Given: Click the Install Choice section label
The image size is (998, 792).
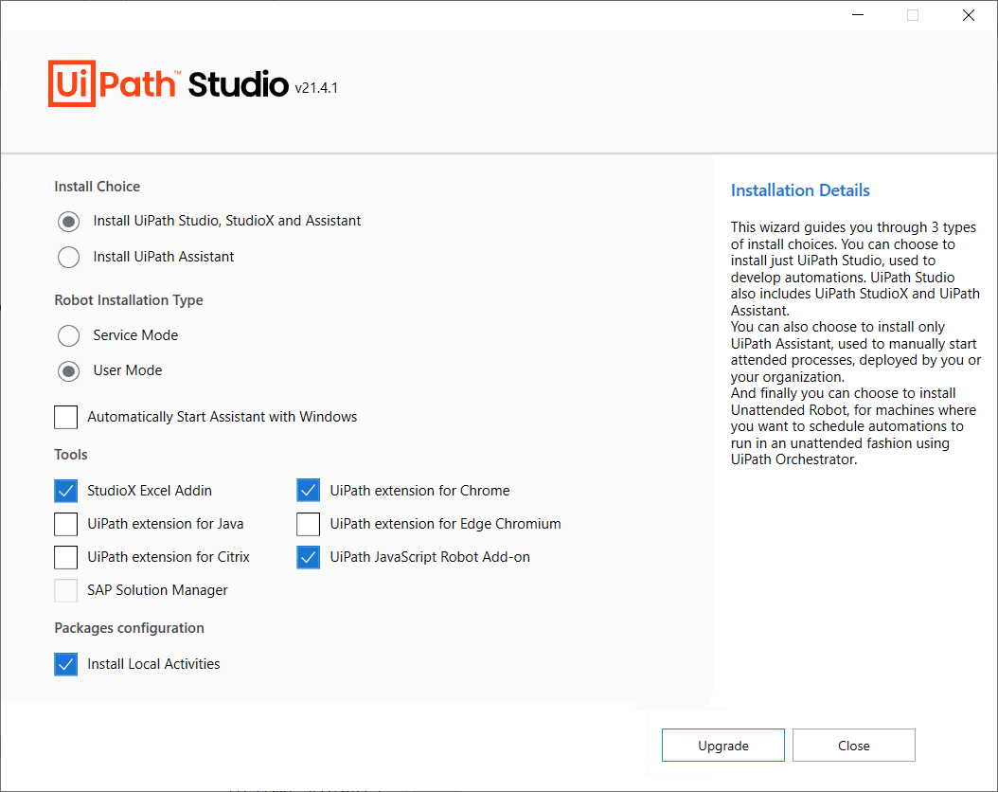Looking at the screenshot, I should 98,187.
